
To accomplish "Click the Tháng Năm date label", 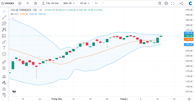I will click(56, 99).
